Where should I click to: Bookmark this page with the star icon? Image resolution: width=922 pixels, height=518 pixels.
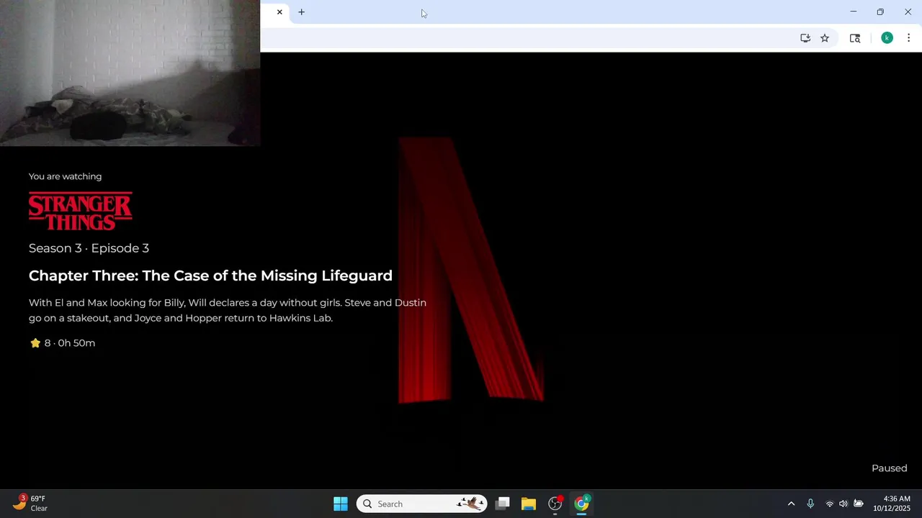coord(825,38)
